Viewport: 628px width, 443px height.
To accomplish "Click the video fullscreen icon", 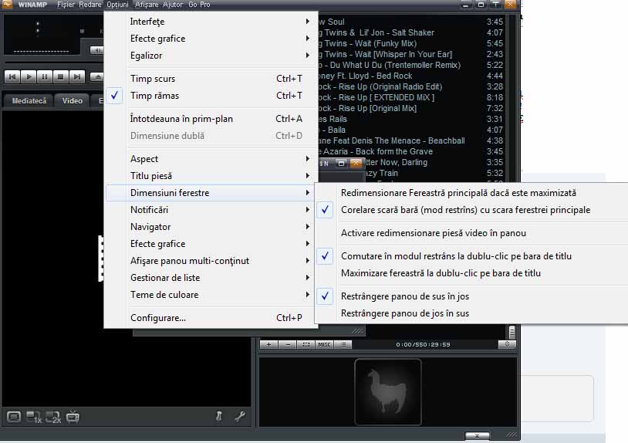I will pyautogui.click(x=14, y=417).
